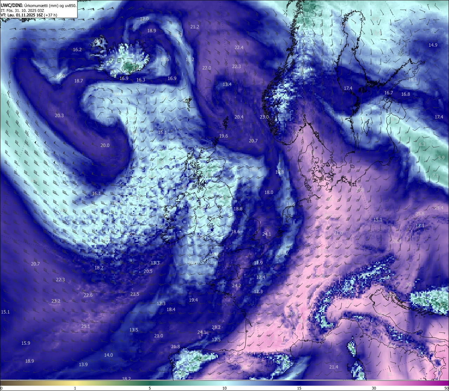Click the 19.4 value label
Viewport: 449px width, 391px height.
tap(193, 300)
